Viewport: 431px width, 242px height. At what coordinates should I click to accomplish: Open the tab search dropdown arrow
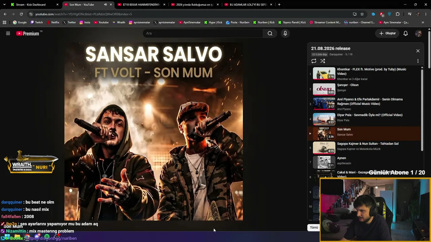[x=4, y=5]
